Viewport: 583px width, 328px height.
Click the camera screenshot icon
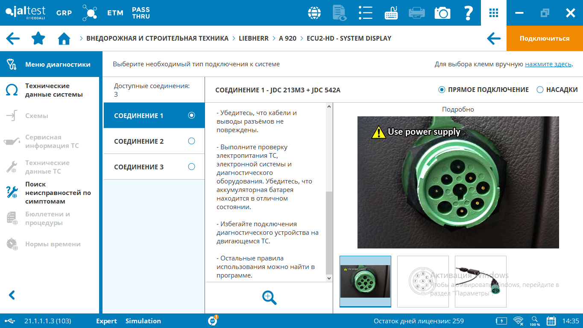[442, 13]
